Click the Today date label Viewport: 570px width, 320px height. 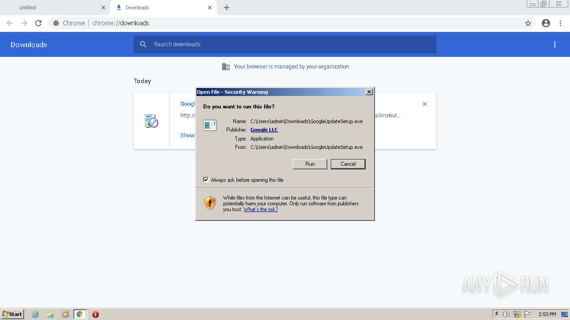pos(142,81)
